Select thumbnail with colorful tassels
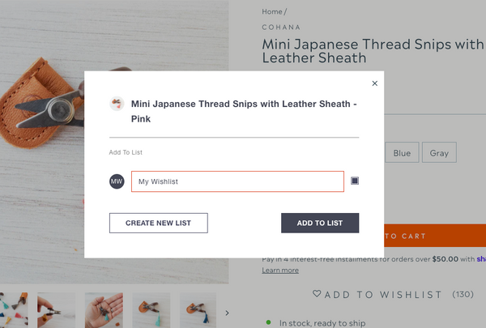The image size is (486, 328). [x=14, y=310]
